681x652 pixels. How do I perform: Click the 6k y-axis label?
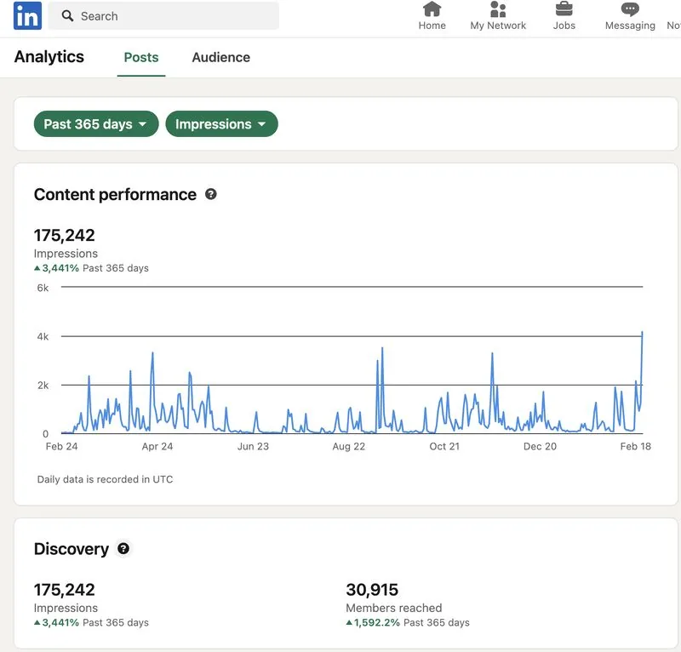43,288
